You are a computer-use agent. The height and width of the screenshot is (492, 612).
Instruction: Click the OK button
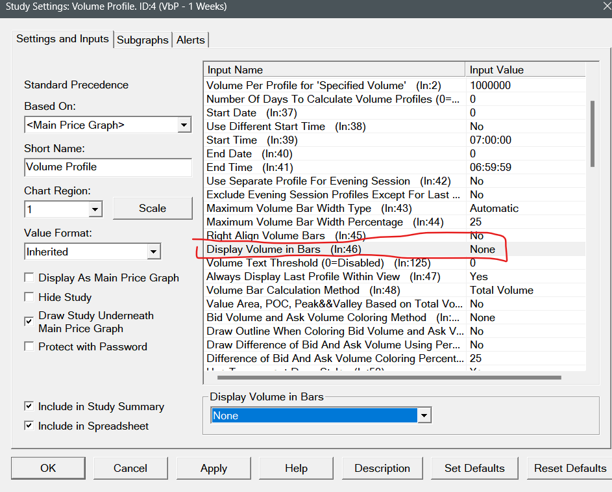pos(48,468)
